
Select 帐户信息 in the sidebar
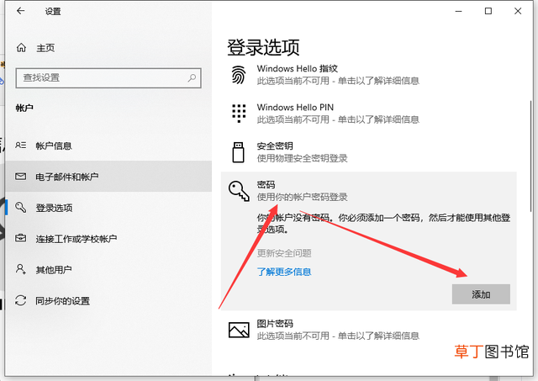(108, 146)
